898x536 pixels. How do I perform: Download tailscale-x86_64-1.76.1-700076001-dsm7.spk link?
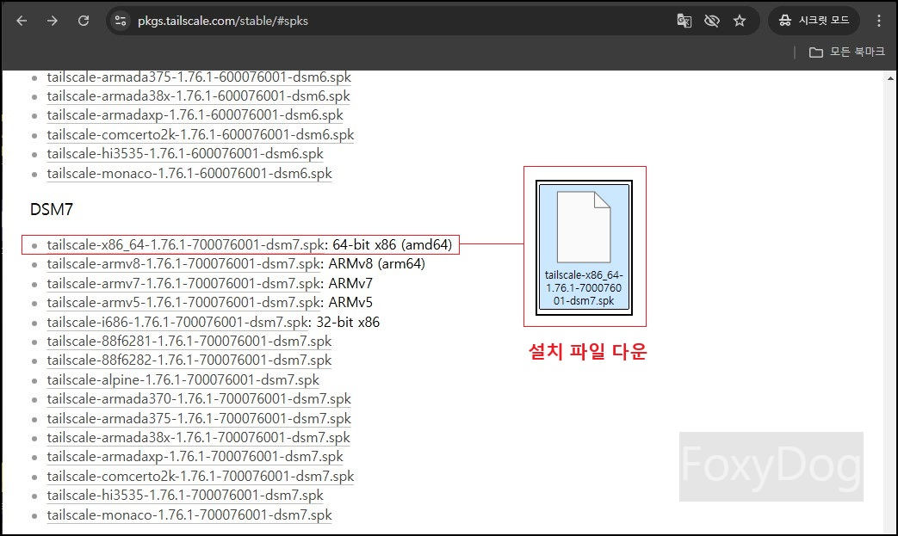[186, 244]
